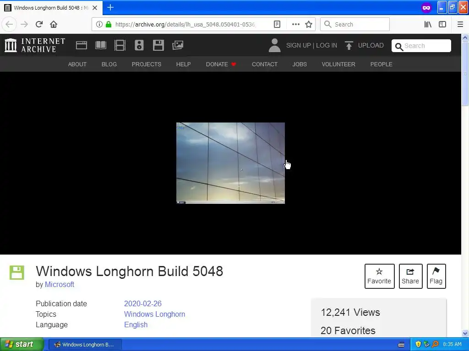Click the page scrollbar down arrow
The width and height of the screenshot is (469, 351).
click(x=465, y=333)
